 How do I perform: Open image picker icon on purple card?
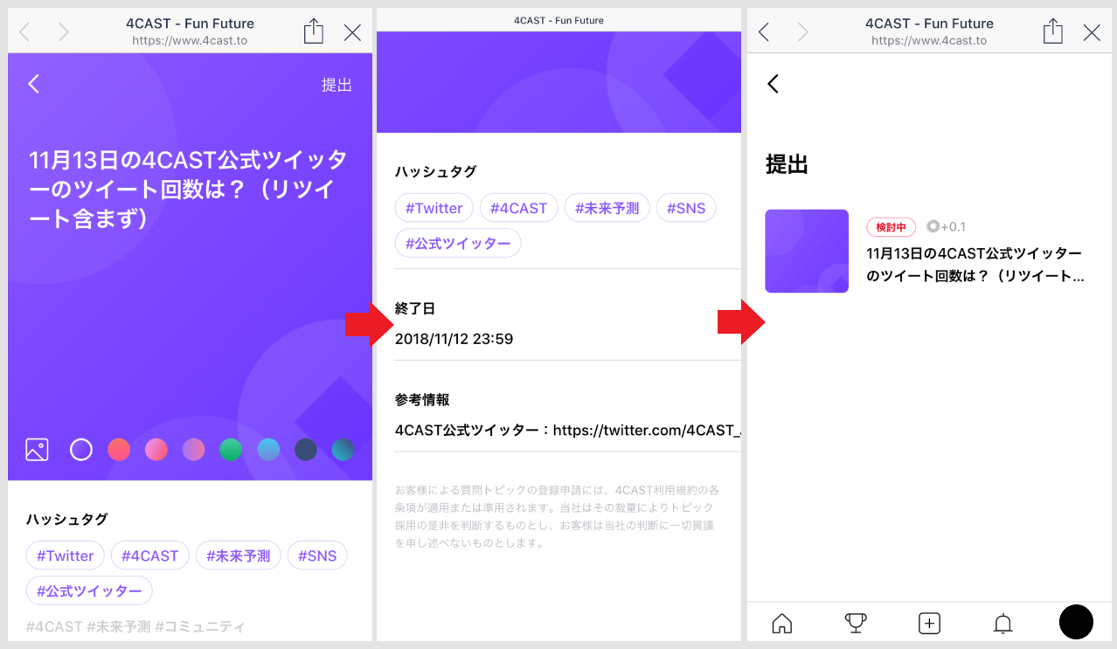pyautogui.click(x=37, y=450)
